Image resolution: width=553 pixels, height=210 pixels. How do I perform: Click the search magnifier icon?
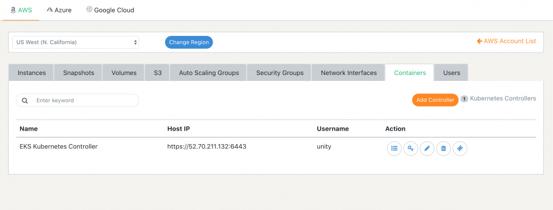pos(25,101)
